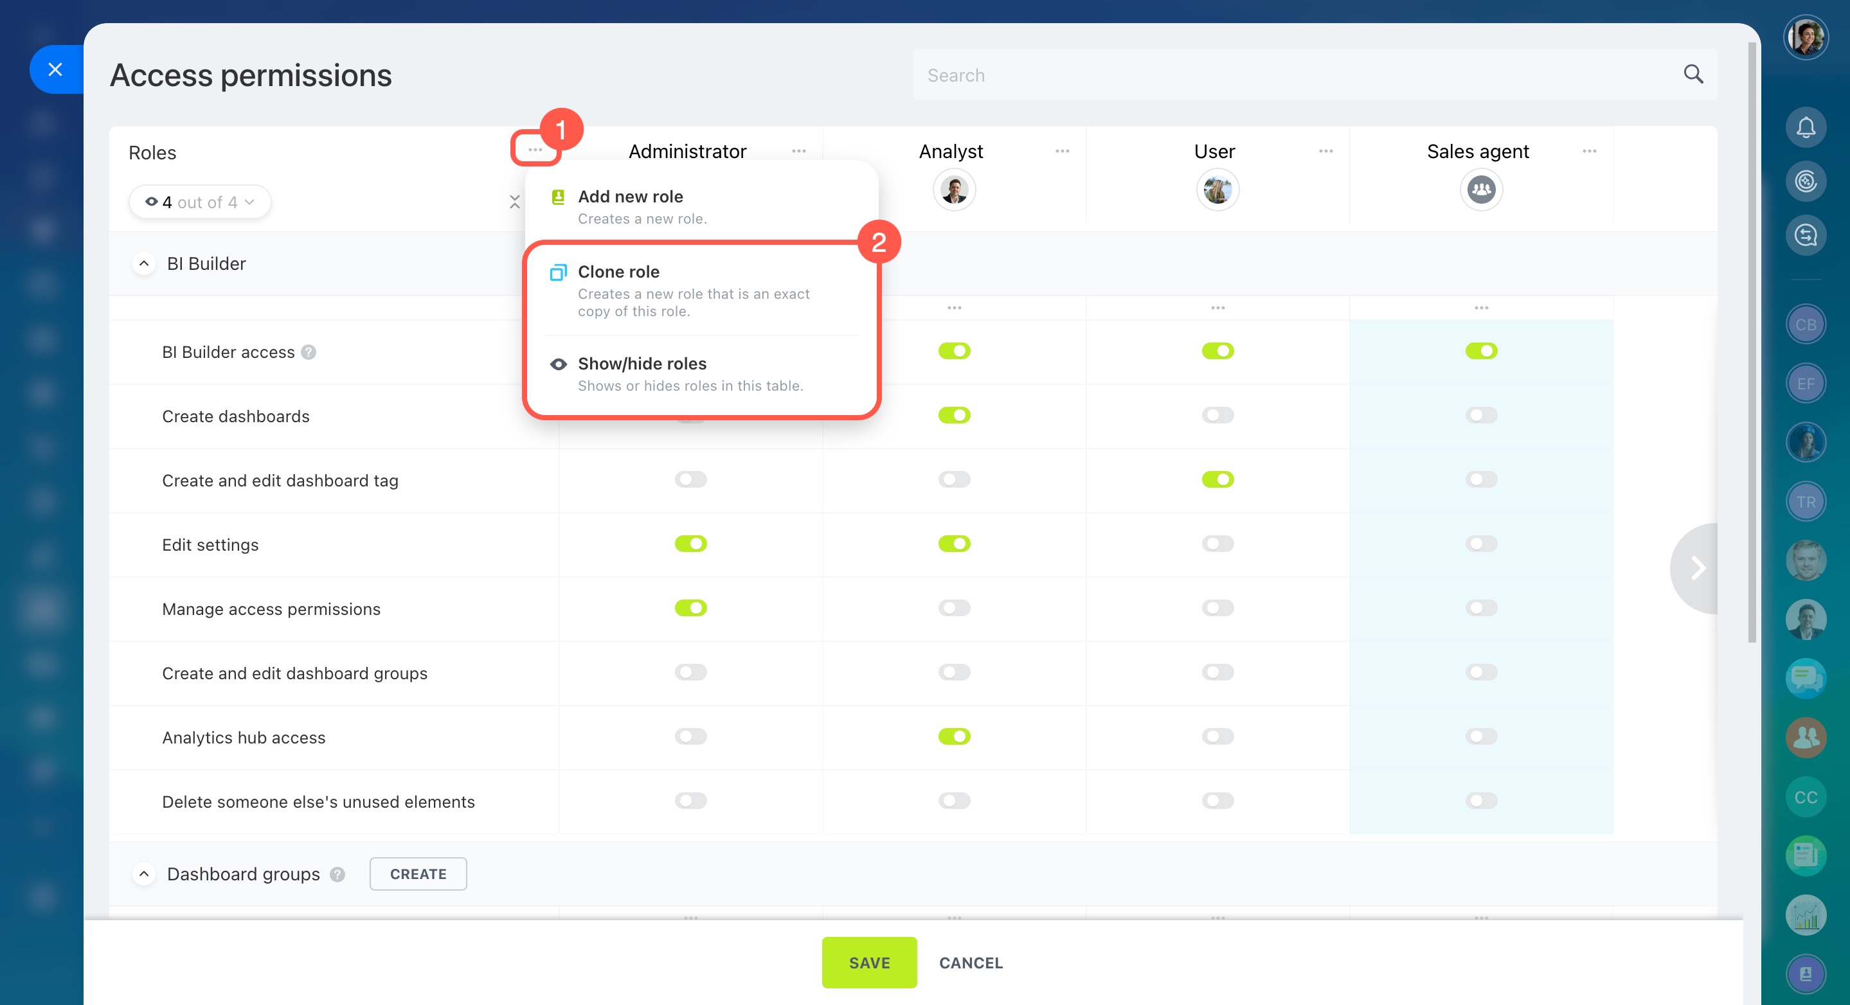Collapse the BI Builder section
Image resolution: width=1850 pixels, height=1005 pixels.
[145, 263]
